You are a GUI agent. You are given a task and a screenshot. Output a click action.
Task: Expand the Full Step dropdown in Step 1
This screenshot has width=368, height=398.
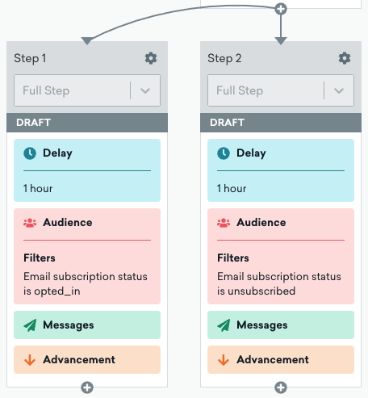click(87, 90)
